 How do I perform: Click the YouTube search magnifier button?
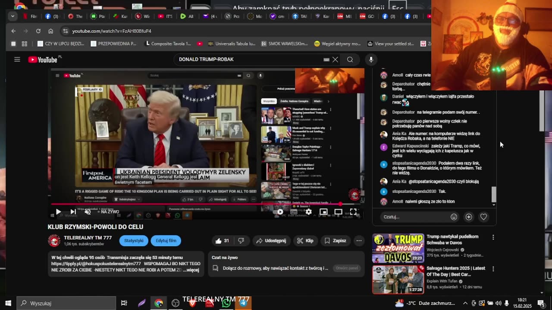pos(350,59)
